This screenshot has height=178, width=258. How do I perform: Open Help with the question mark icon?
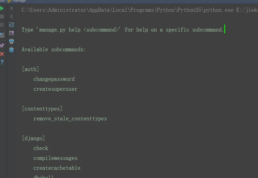coord(2,62)
